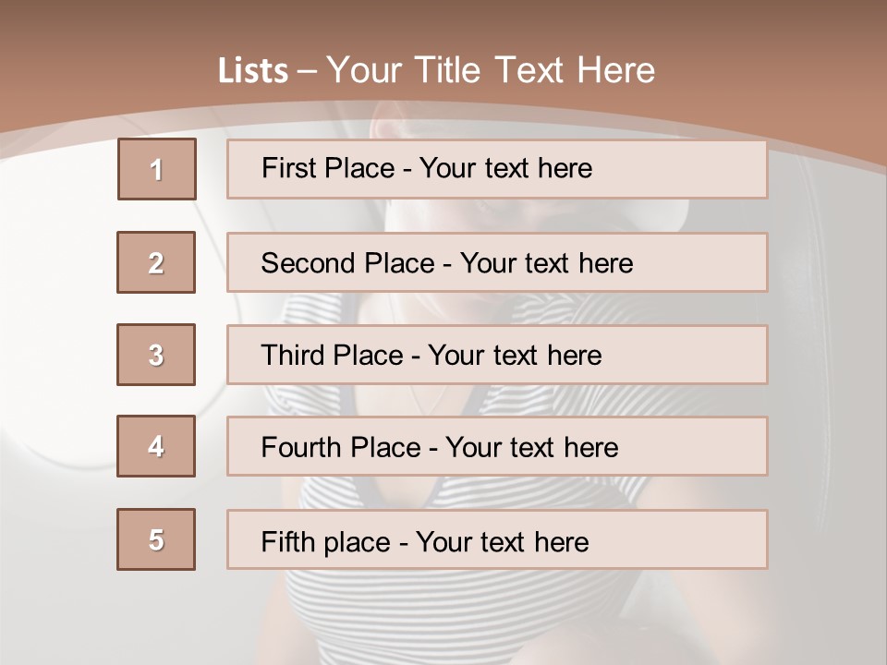Image resolution: width=887 pixels, height=665 pixels.
Task: Click the brown header band above title
Action: 443,23
